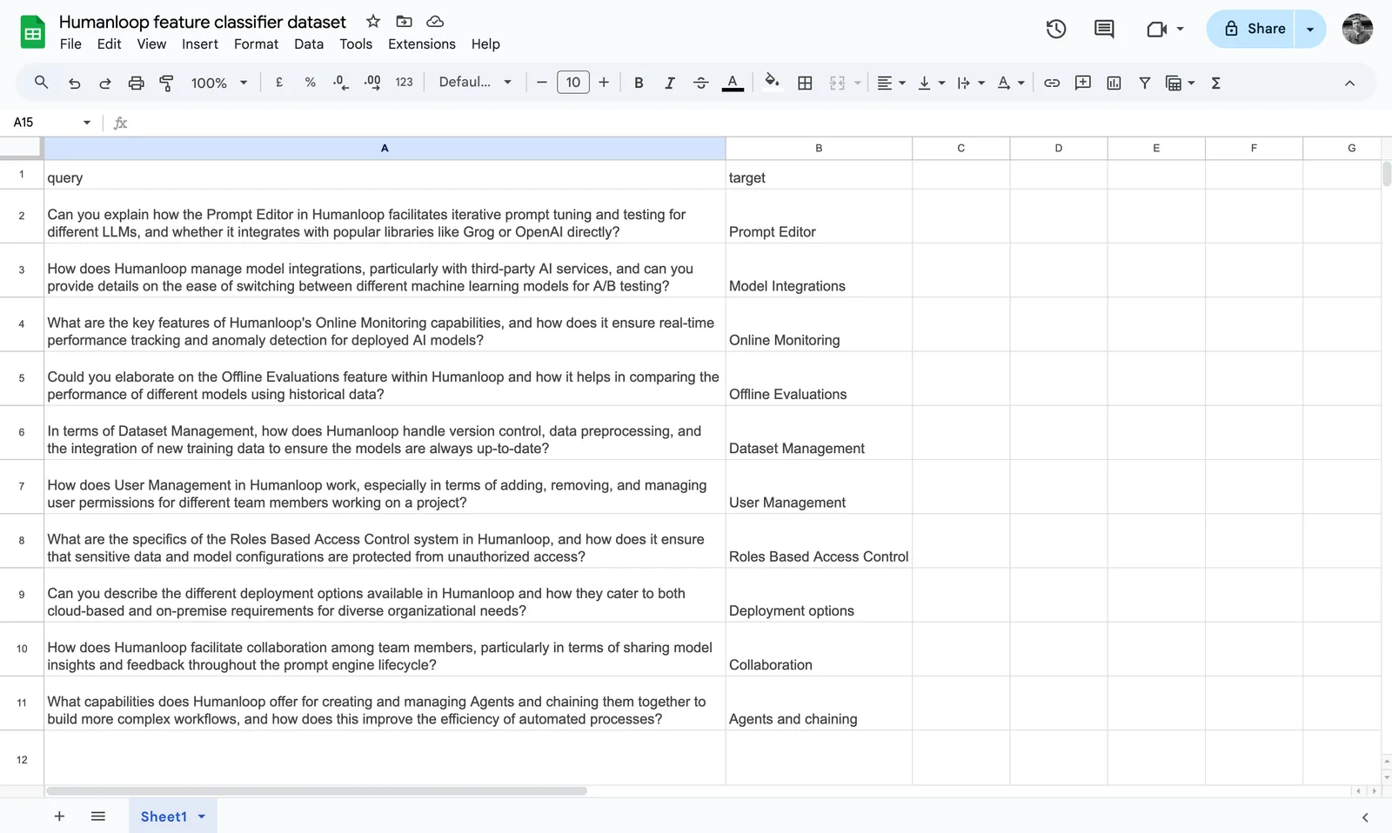
Task: Star the Humanloop dataset document
Action: pyautogui.click(x=372, y=21)
